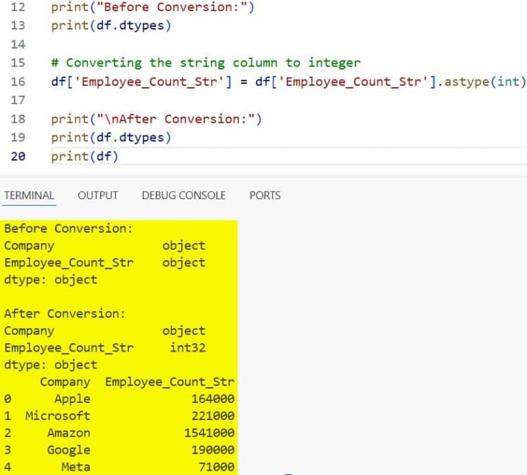The height and width of the screenshot is (475, 527).
Task: Click the Employee_Count_Str column header in terminal table
Action: click(x=169, y=382)
